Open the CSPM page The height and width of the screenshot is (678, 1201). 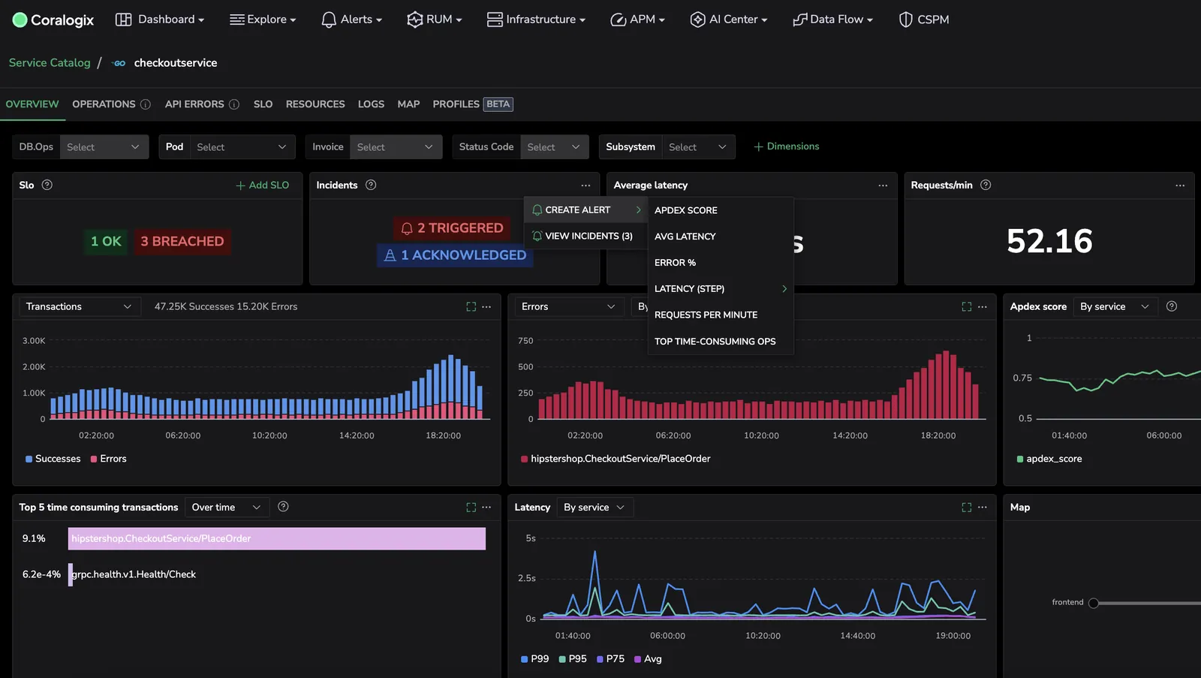click(x=924, y=20)
